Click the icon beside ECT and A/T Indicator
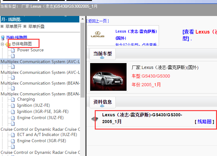217x156 pixels. click(x=13, y=135)
